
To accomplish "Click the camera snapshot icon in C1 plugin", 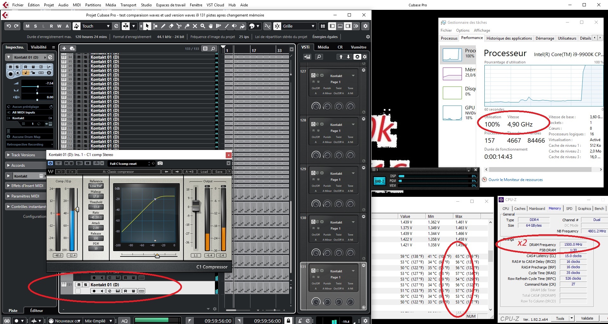I will coord(160,163).
